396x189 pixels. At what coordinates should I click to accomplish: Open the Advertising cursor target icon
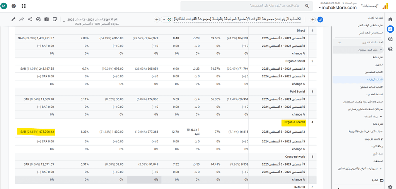390,49
